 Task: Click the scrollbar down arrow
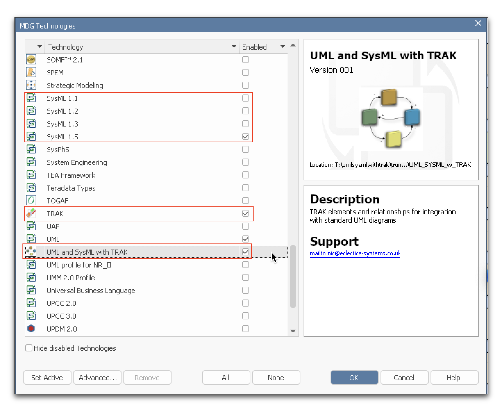[293, 331]
